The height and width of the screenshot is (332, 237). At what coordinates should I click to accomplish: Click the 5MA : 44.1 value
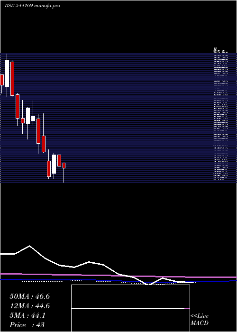pos(27,315)
